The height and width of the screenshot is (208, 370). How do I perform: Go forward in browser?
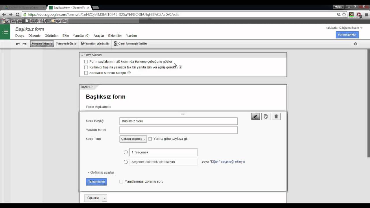coord(11,14)
